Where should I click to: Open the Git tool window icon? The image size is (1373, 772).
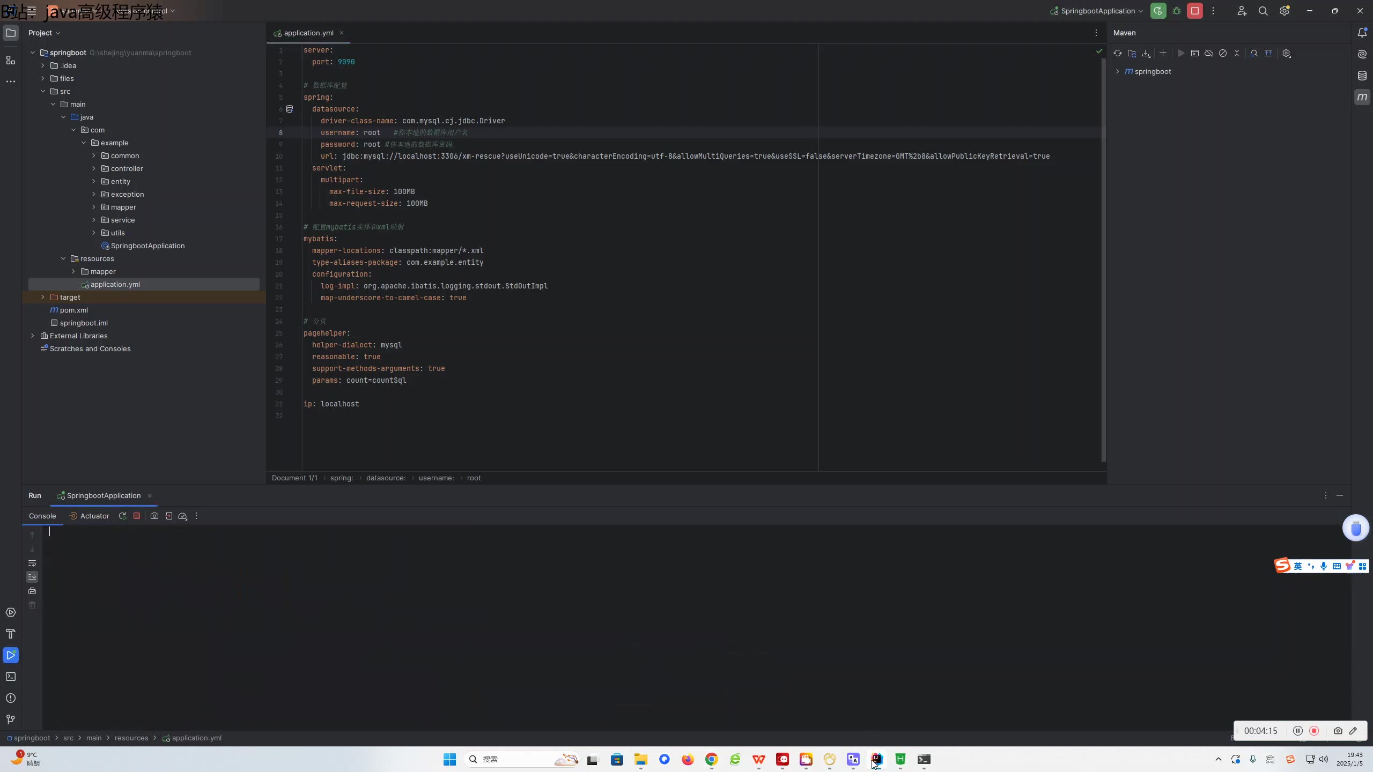tap(11, 719)
